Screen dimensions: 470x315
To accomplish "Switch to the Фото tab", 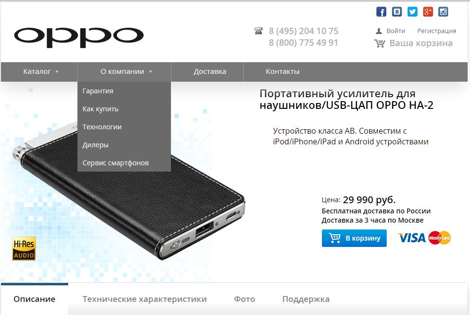I will [244, 299].
